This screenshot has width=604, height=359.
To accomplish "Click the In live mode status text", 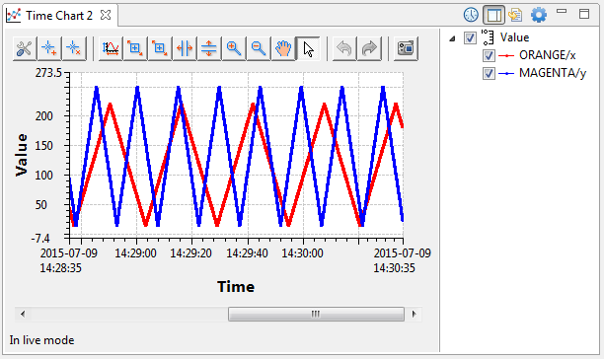I will pos(41,340).
